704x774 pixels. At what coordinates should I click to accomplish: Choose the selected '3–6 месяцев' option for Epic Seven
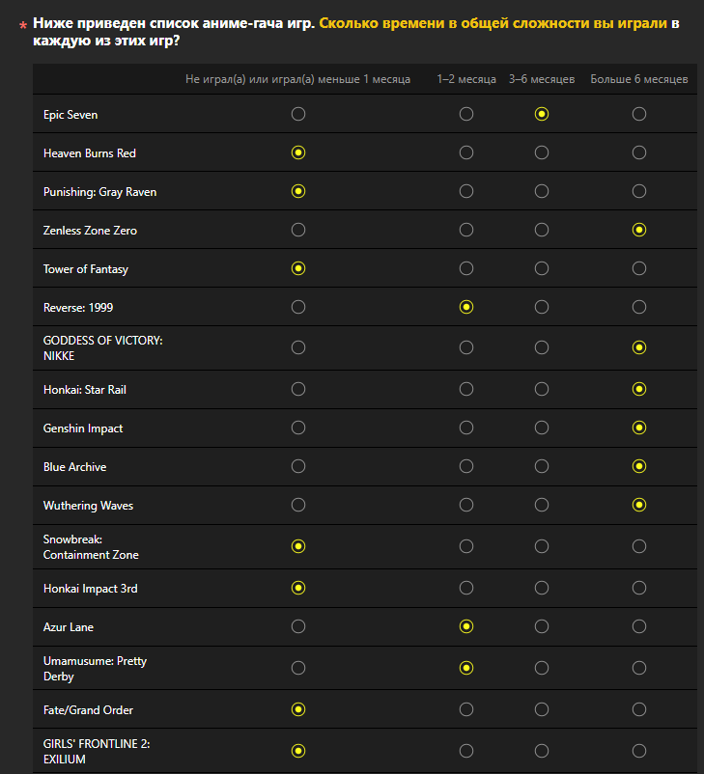coord(542,114)
